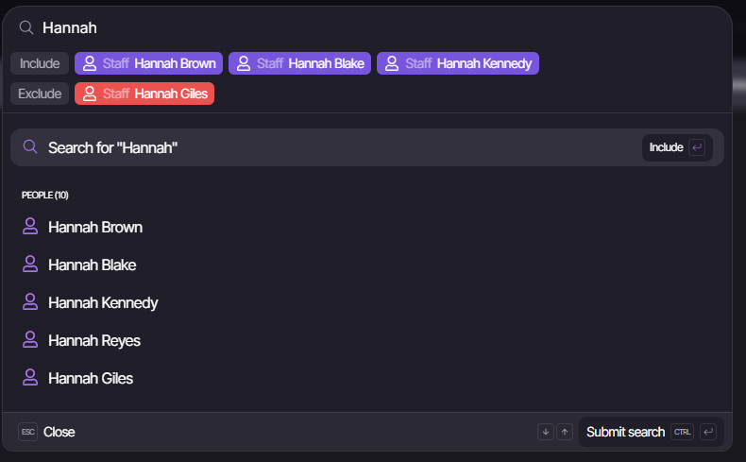Choose Hannah Brown from people results
746x462 pixels.
[95, 227]
